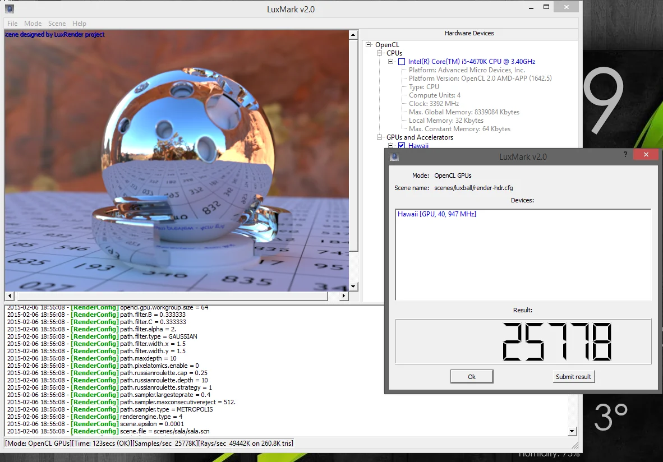Click the 'OpenCL GPUs' mode value in dialog
Viewport: 663px width, 462px height.
[453, 175]
